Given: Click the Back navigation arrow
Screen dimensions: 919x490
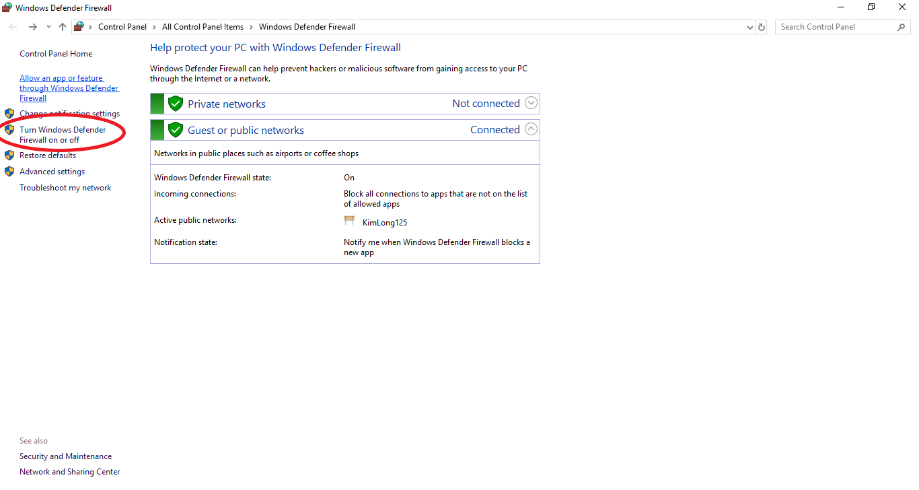Looking at the screenshot, I should pos(13,27).
